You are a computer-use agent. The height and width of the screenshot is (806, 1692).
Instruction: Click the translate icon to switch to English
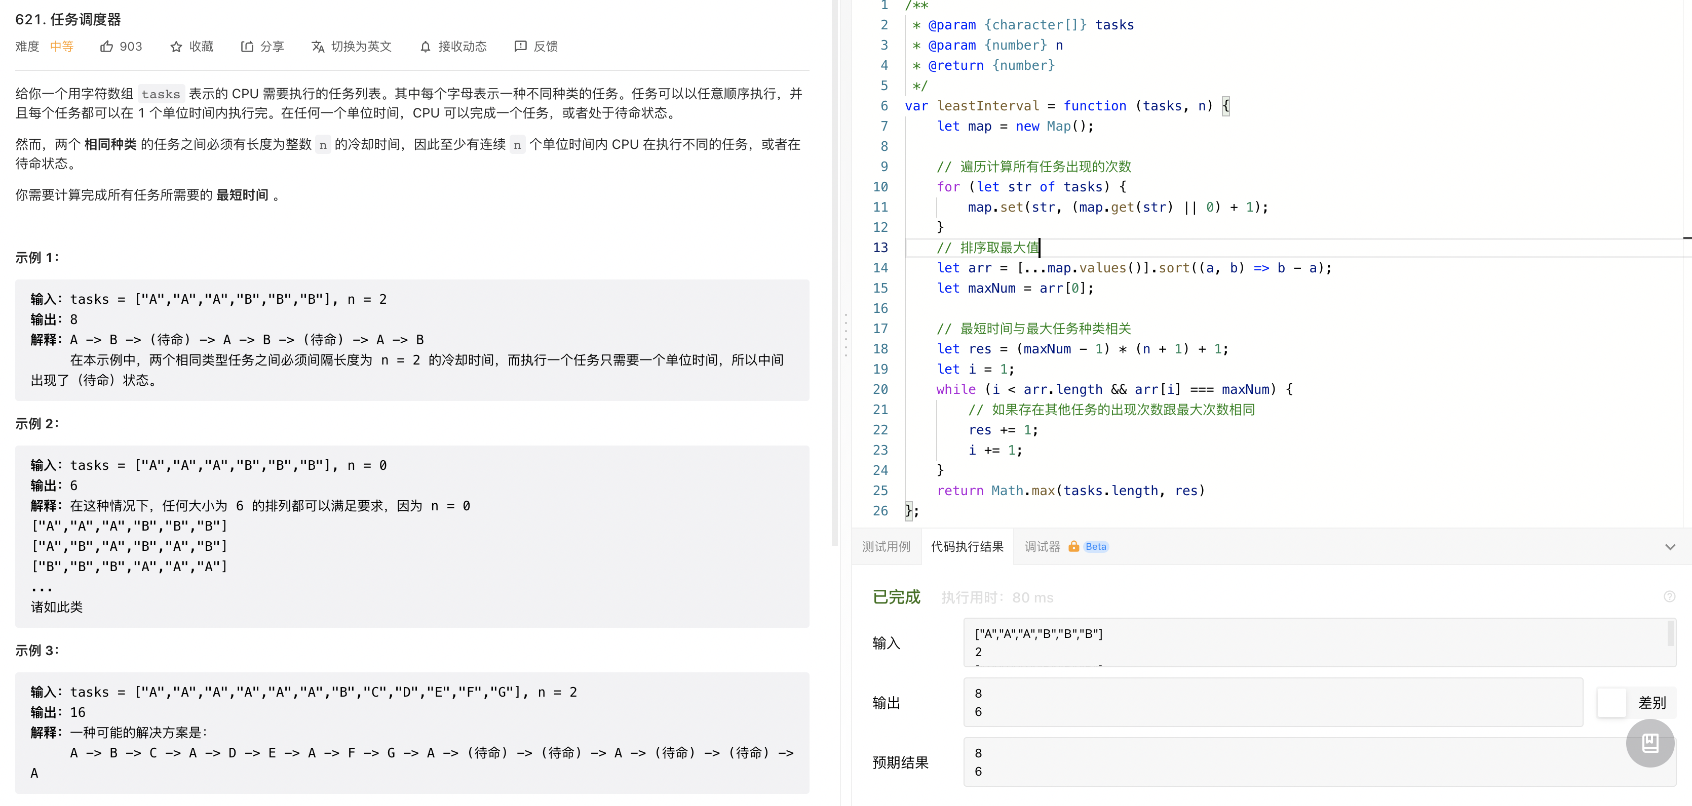[x=318, y=47]
